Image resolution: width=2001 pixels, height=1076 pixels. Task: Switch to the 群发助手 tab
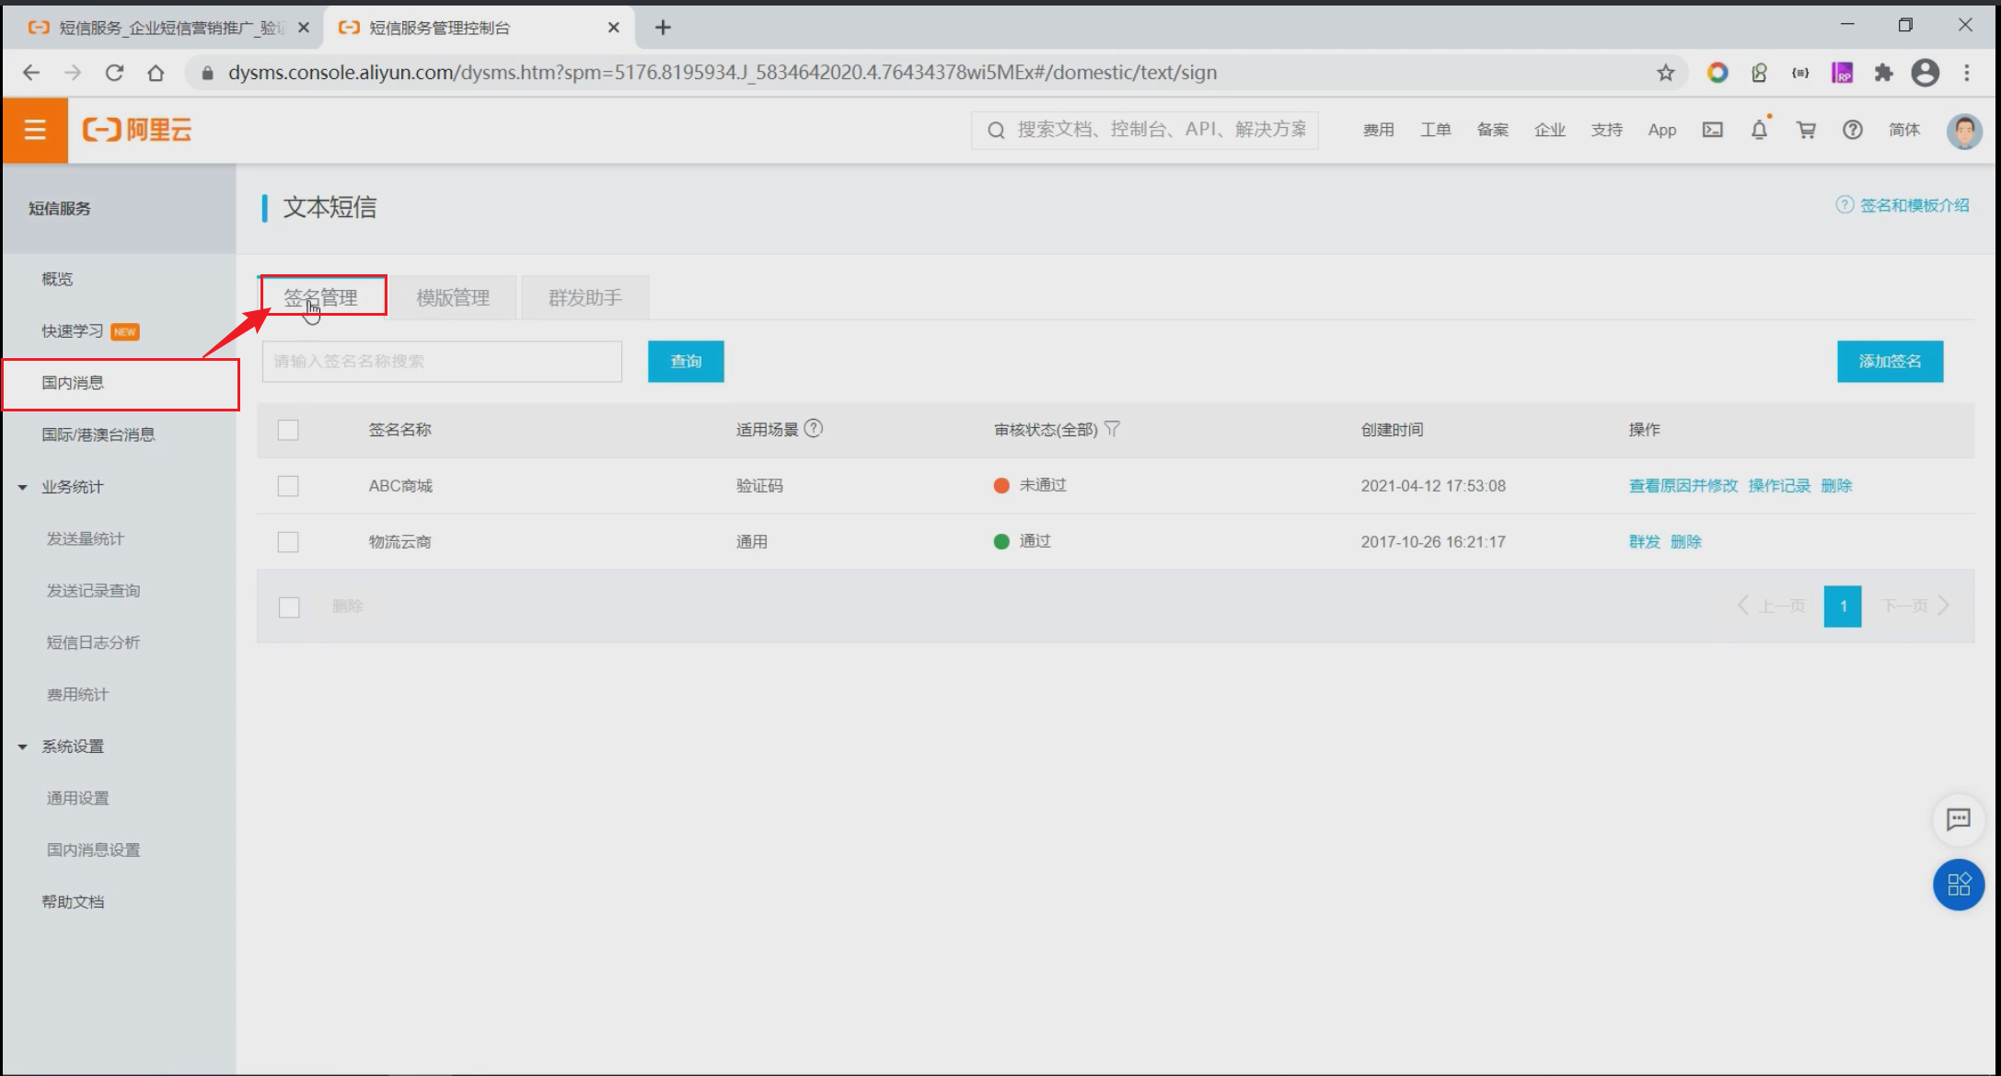[x=585, y=297]
